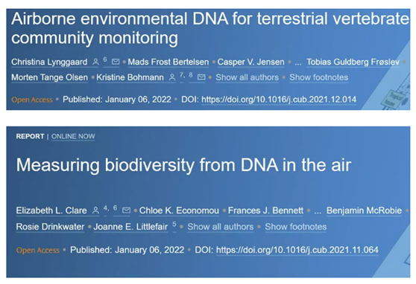Click the person icon beside Elizabeth L. Clare
This screenshot has height=284, width=416.
[95, 210]
